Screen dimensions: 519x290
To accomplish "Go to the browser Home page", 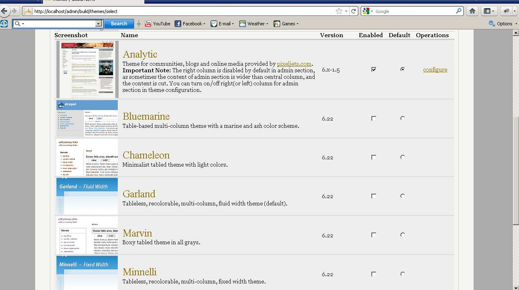I will pyautogui.click(x=472, y=11).
